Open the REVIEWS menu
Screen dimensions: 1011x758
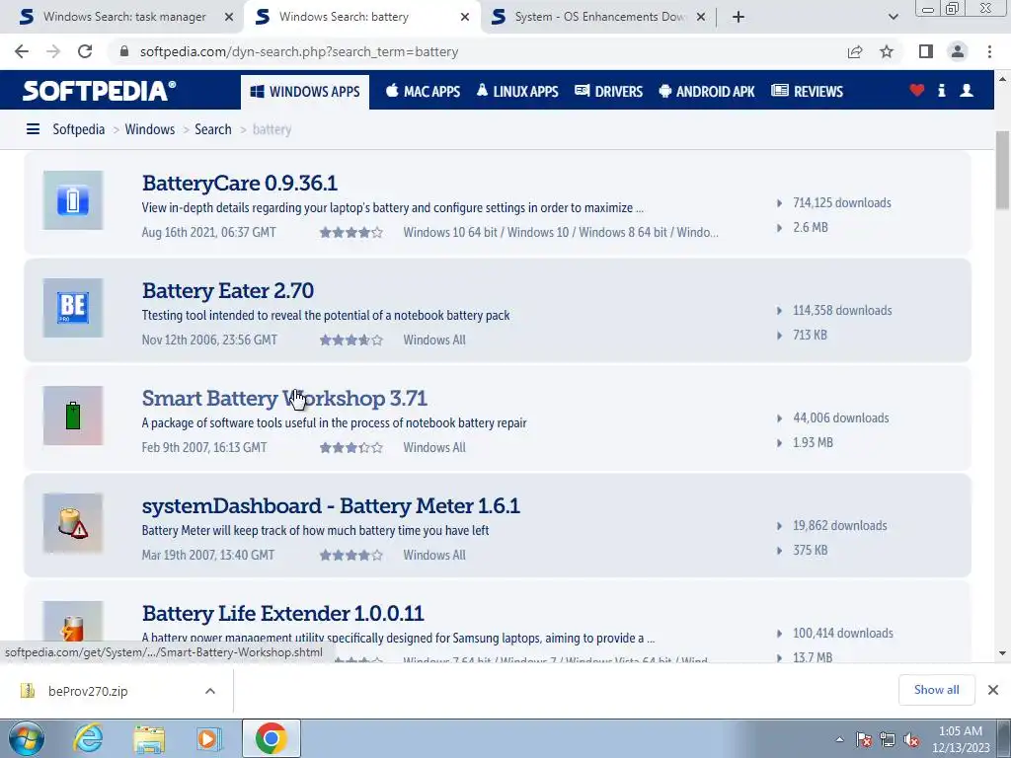(808, 92)
